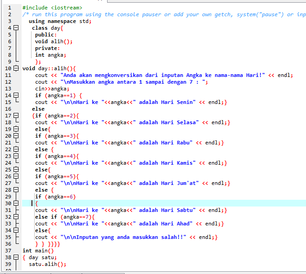306x274 pixels.
Task: Click the lone 'else' keyword on line 16
Action: pos(38,109)
